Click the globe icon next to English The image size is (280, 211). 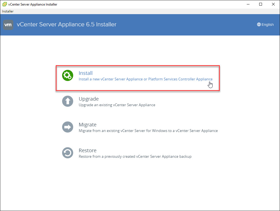click(258, 24)
